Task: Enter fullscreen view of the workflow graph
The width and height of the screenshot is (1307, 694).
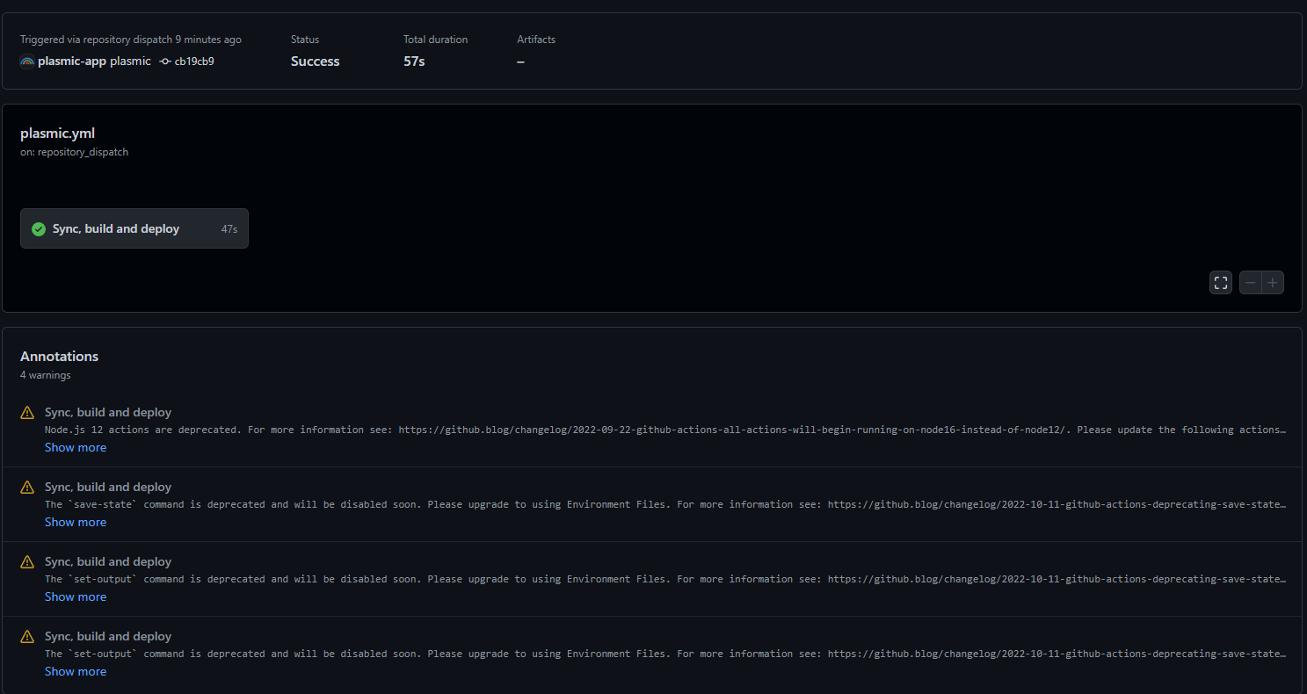Action: click(1220, 283)
